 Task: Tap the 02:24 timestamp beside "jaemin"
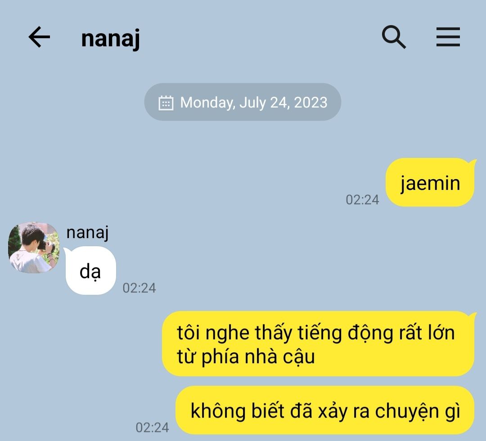click(362, 200)
